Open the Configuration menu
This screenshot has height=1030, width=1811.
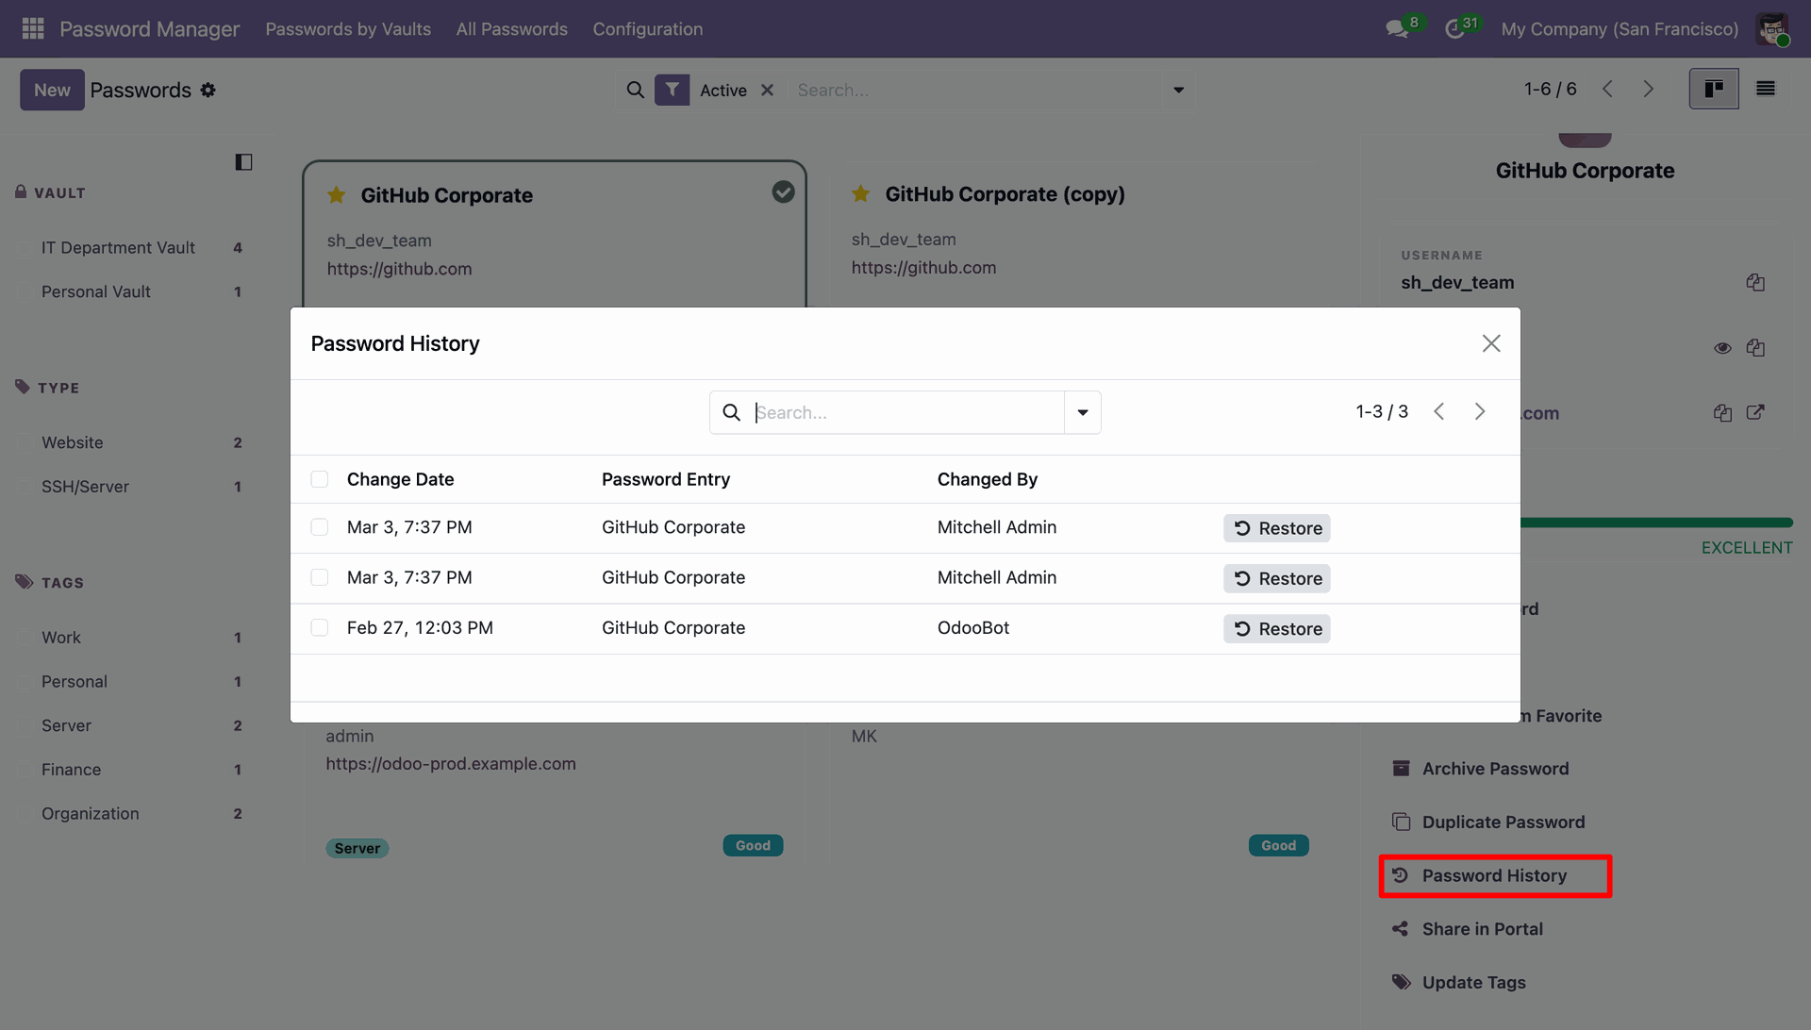click(x=647, y=28)
